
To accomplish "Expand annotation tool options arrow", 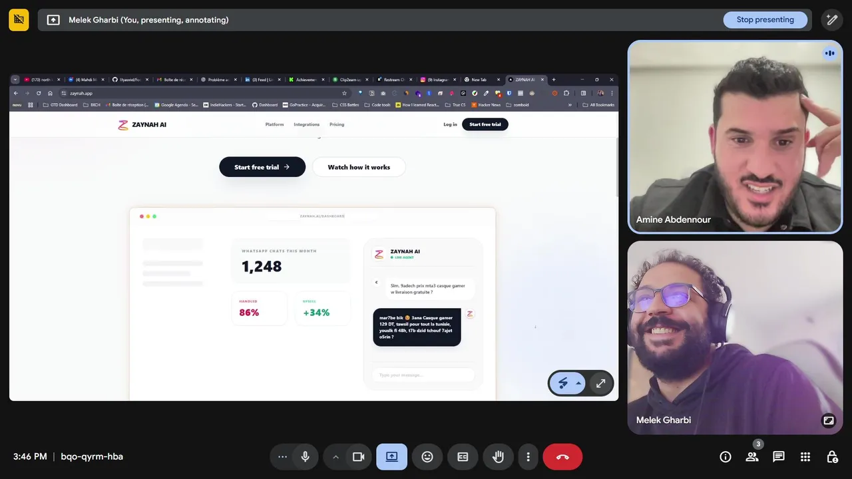I will pyautogui.click(x=578, y=383).
